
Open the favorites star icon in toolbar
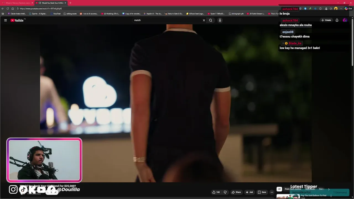[x=331, y=9]
